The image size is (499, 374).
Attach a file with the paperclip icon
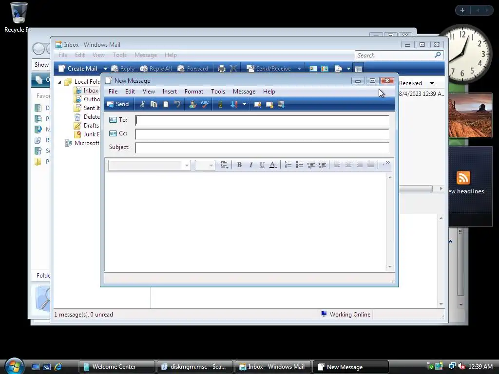click(x=220, y=104)
